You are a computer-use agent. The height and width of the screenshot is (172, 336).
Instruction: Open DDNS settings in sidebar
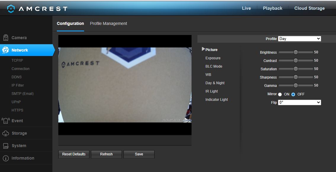(17, 77)
